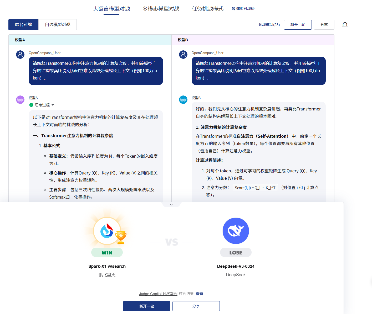
Task: Click the bottom blue 新开一轮 button
Action: click(x=147, y=306)
